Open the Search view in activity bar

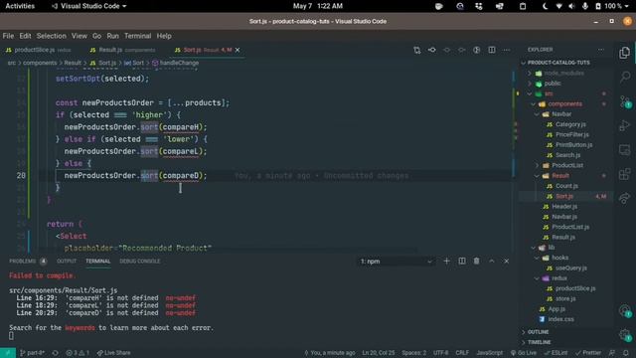[x=625, y=77]
